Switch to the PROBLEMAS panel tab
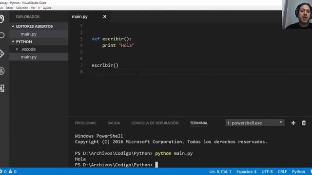 86,123
